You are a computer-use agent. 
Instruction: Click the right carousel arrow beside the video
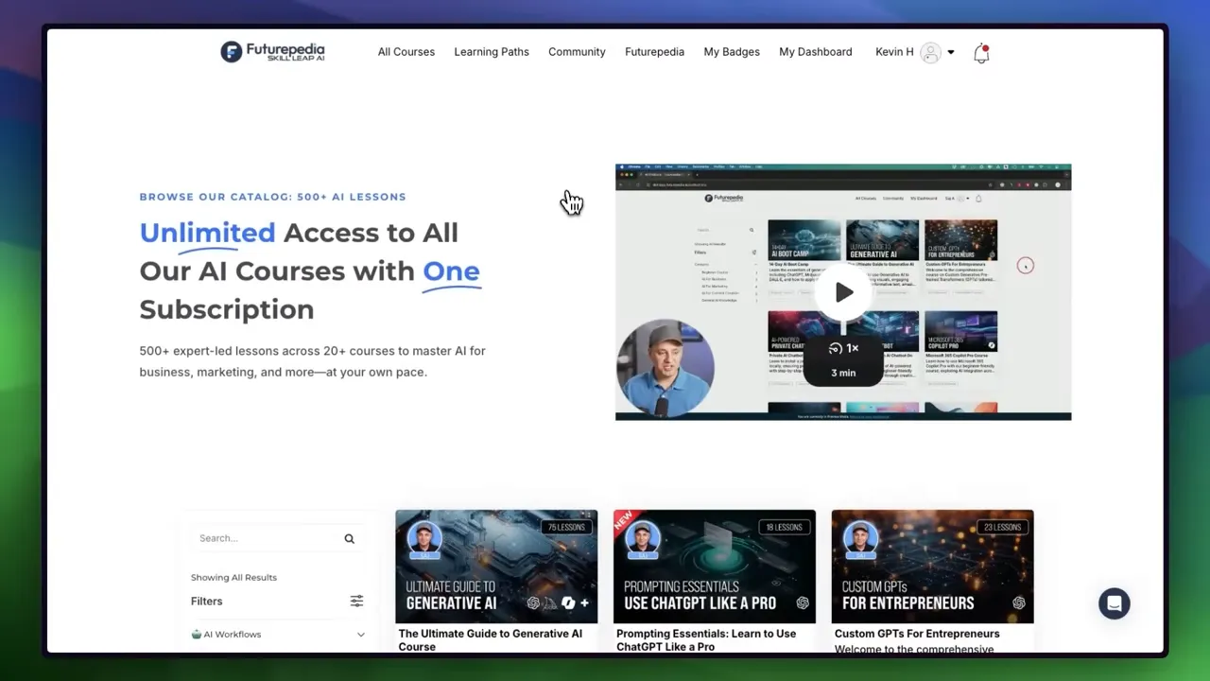tap(1026, 266)
